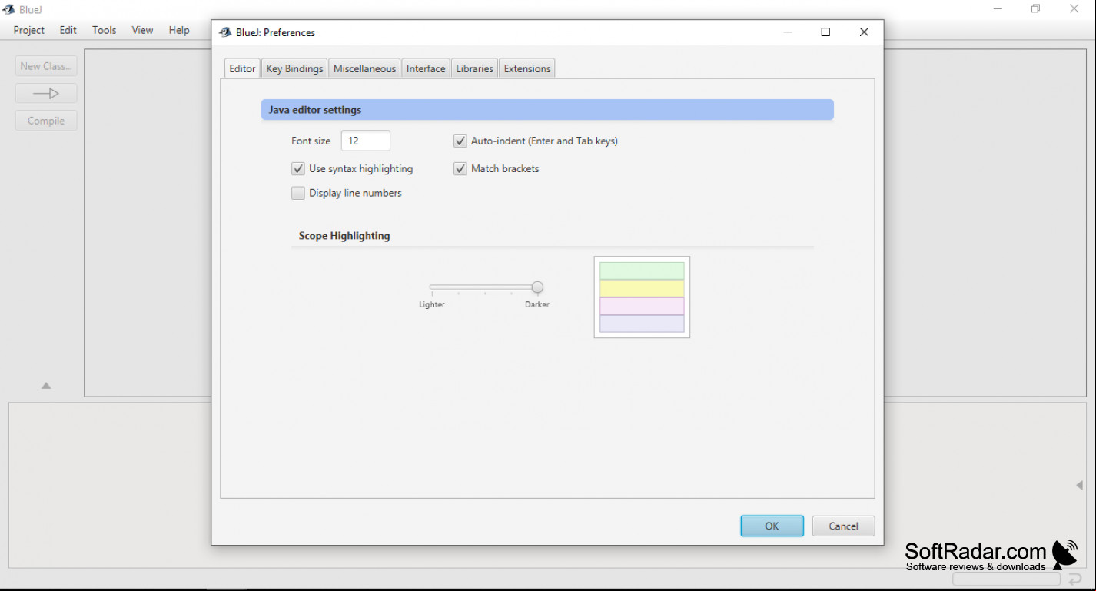
Task: Click the Lighter slider label
Action: (432, 304)
